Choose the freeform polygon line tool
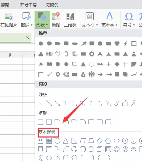The image size is (142, 162). pos(125,103)
